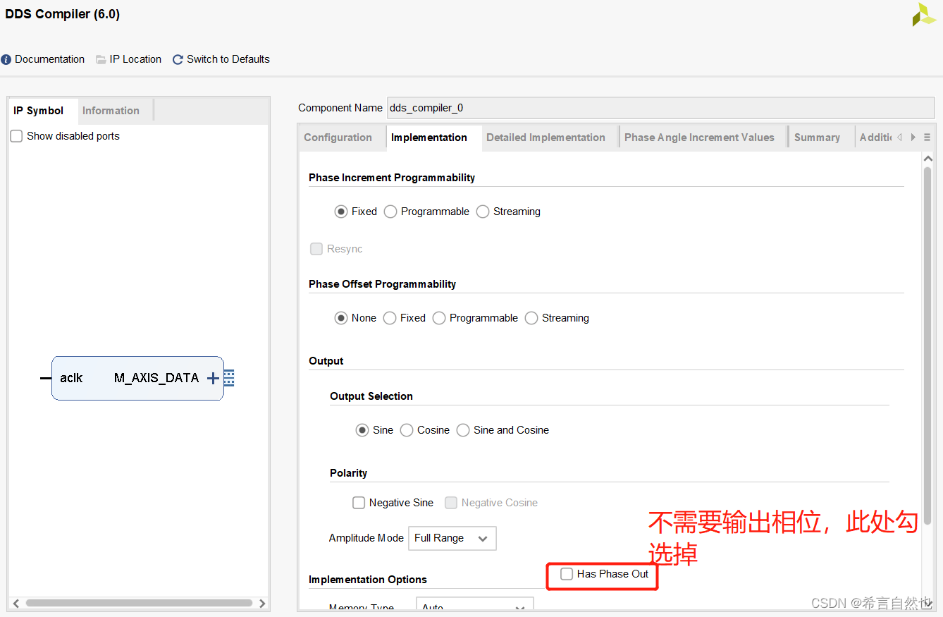Click the M_AXIS_DATA bus interface icon
This screenshot has width=943, height=617.
coord(229,379)
